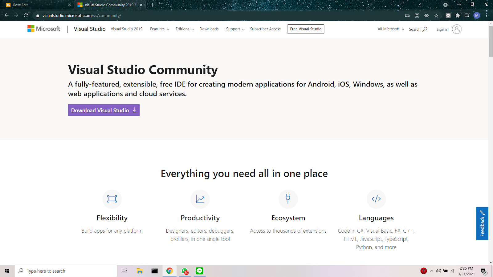This screenshot has height=277, width=493.
Task: Click the Flexibility feature icon
Action: 112,199
